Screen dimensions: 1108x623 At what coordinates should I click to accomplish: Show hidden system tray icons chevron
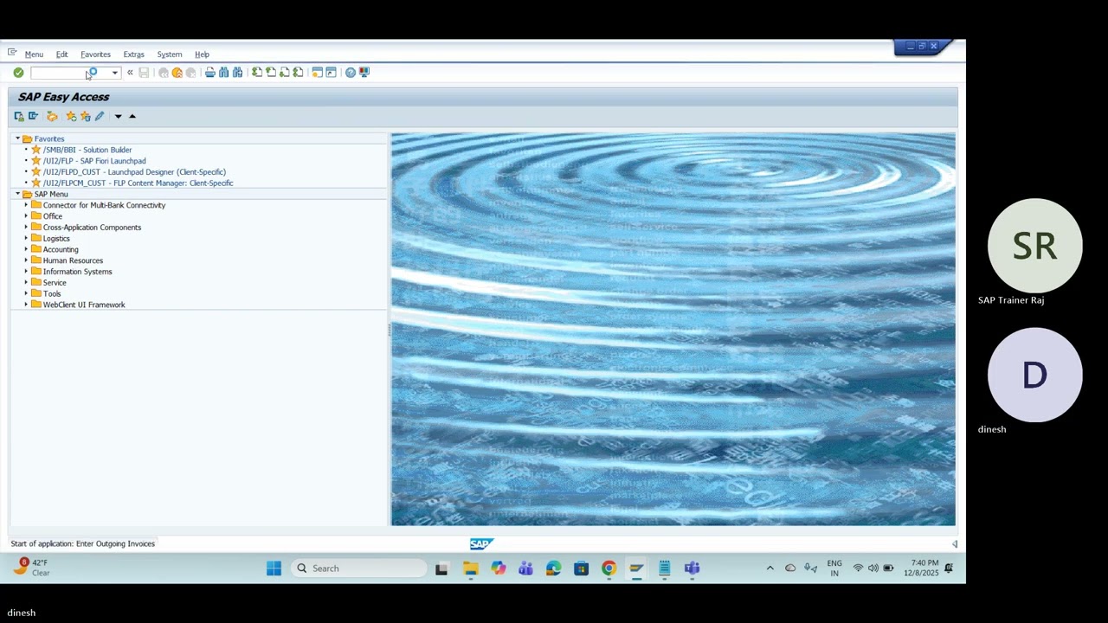pyautogui.click(x=770, y=568)
